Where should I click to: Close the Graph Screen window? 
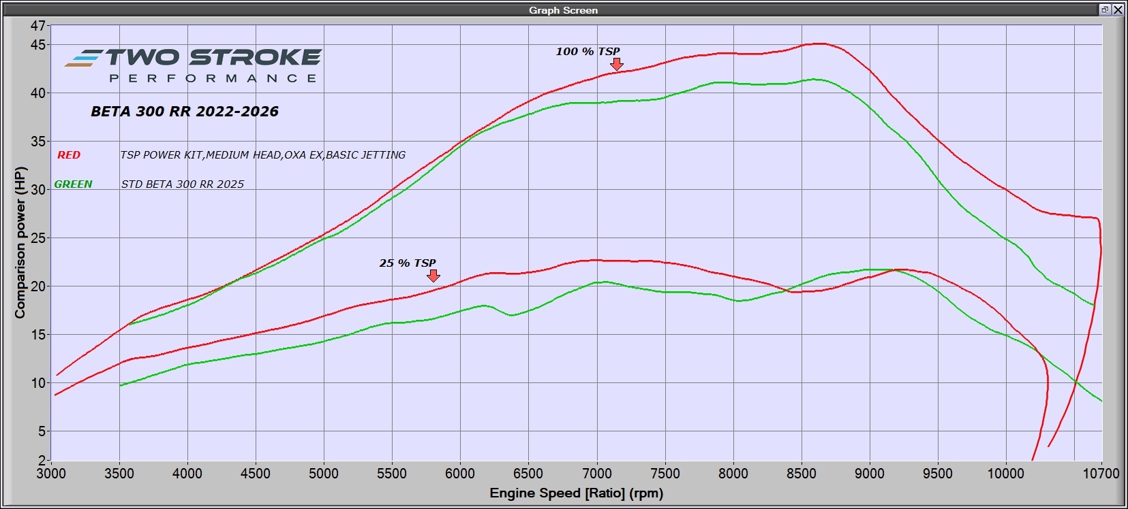(x=1118, y=10)
